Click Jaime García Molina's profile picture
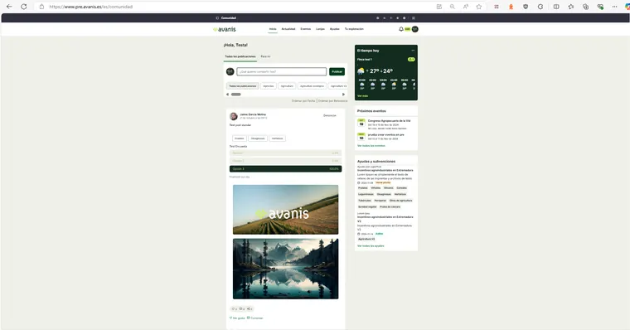Viewport: 630px width, 330px height. [x=234, y=116]
